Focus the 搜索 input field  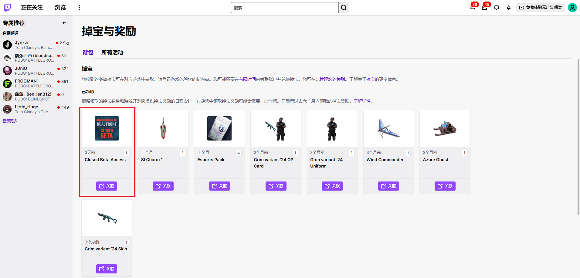click(x=284, y=8)
